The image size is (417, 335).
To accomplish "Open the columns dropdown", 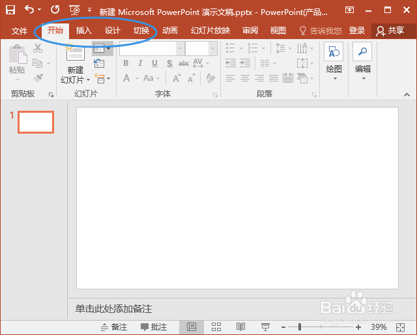I will pyautogui.click(x=268, y=63).
